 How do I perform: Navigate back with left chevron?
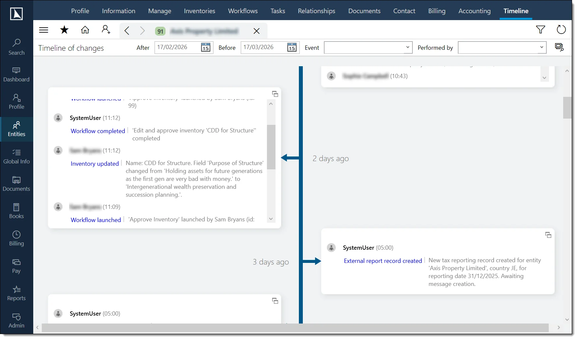[127, 31]
